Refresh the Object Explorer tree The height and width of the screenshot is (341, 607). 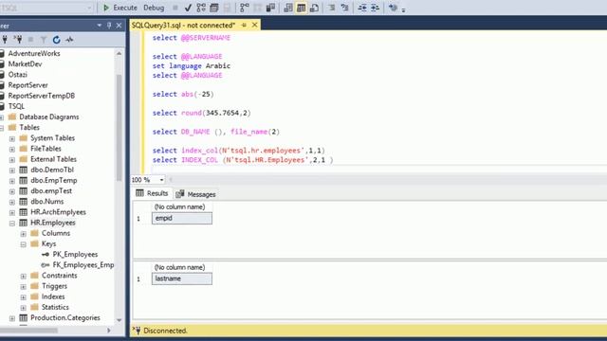click(x=57, y=40)
